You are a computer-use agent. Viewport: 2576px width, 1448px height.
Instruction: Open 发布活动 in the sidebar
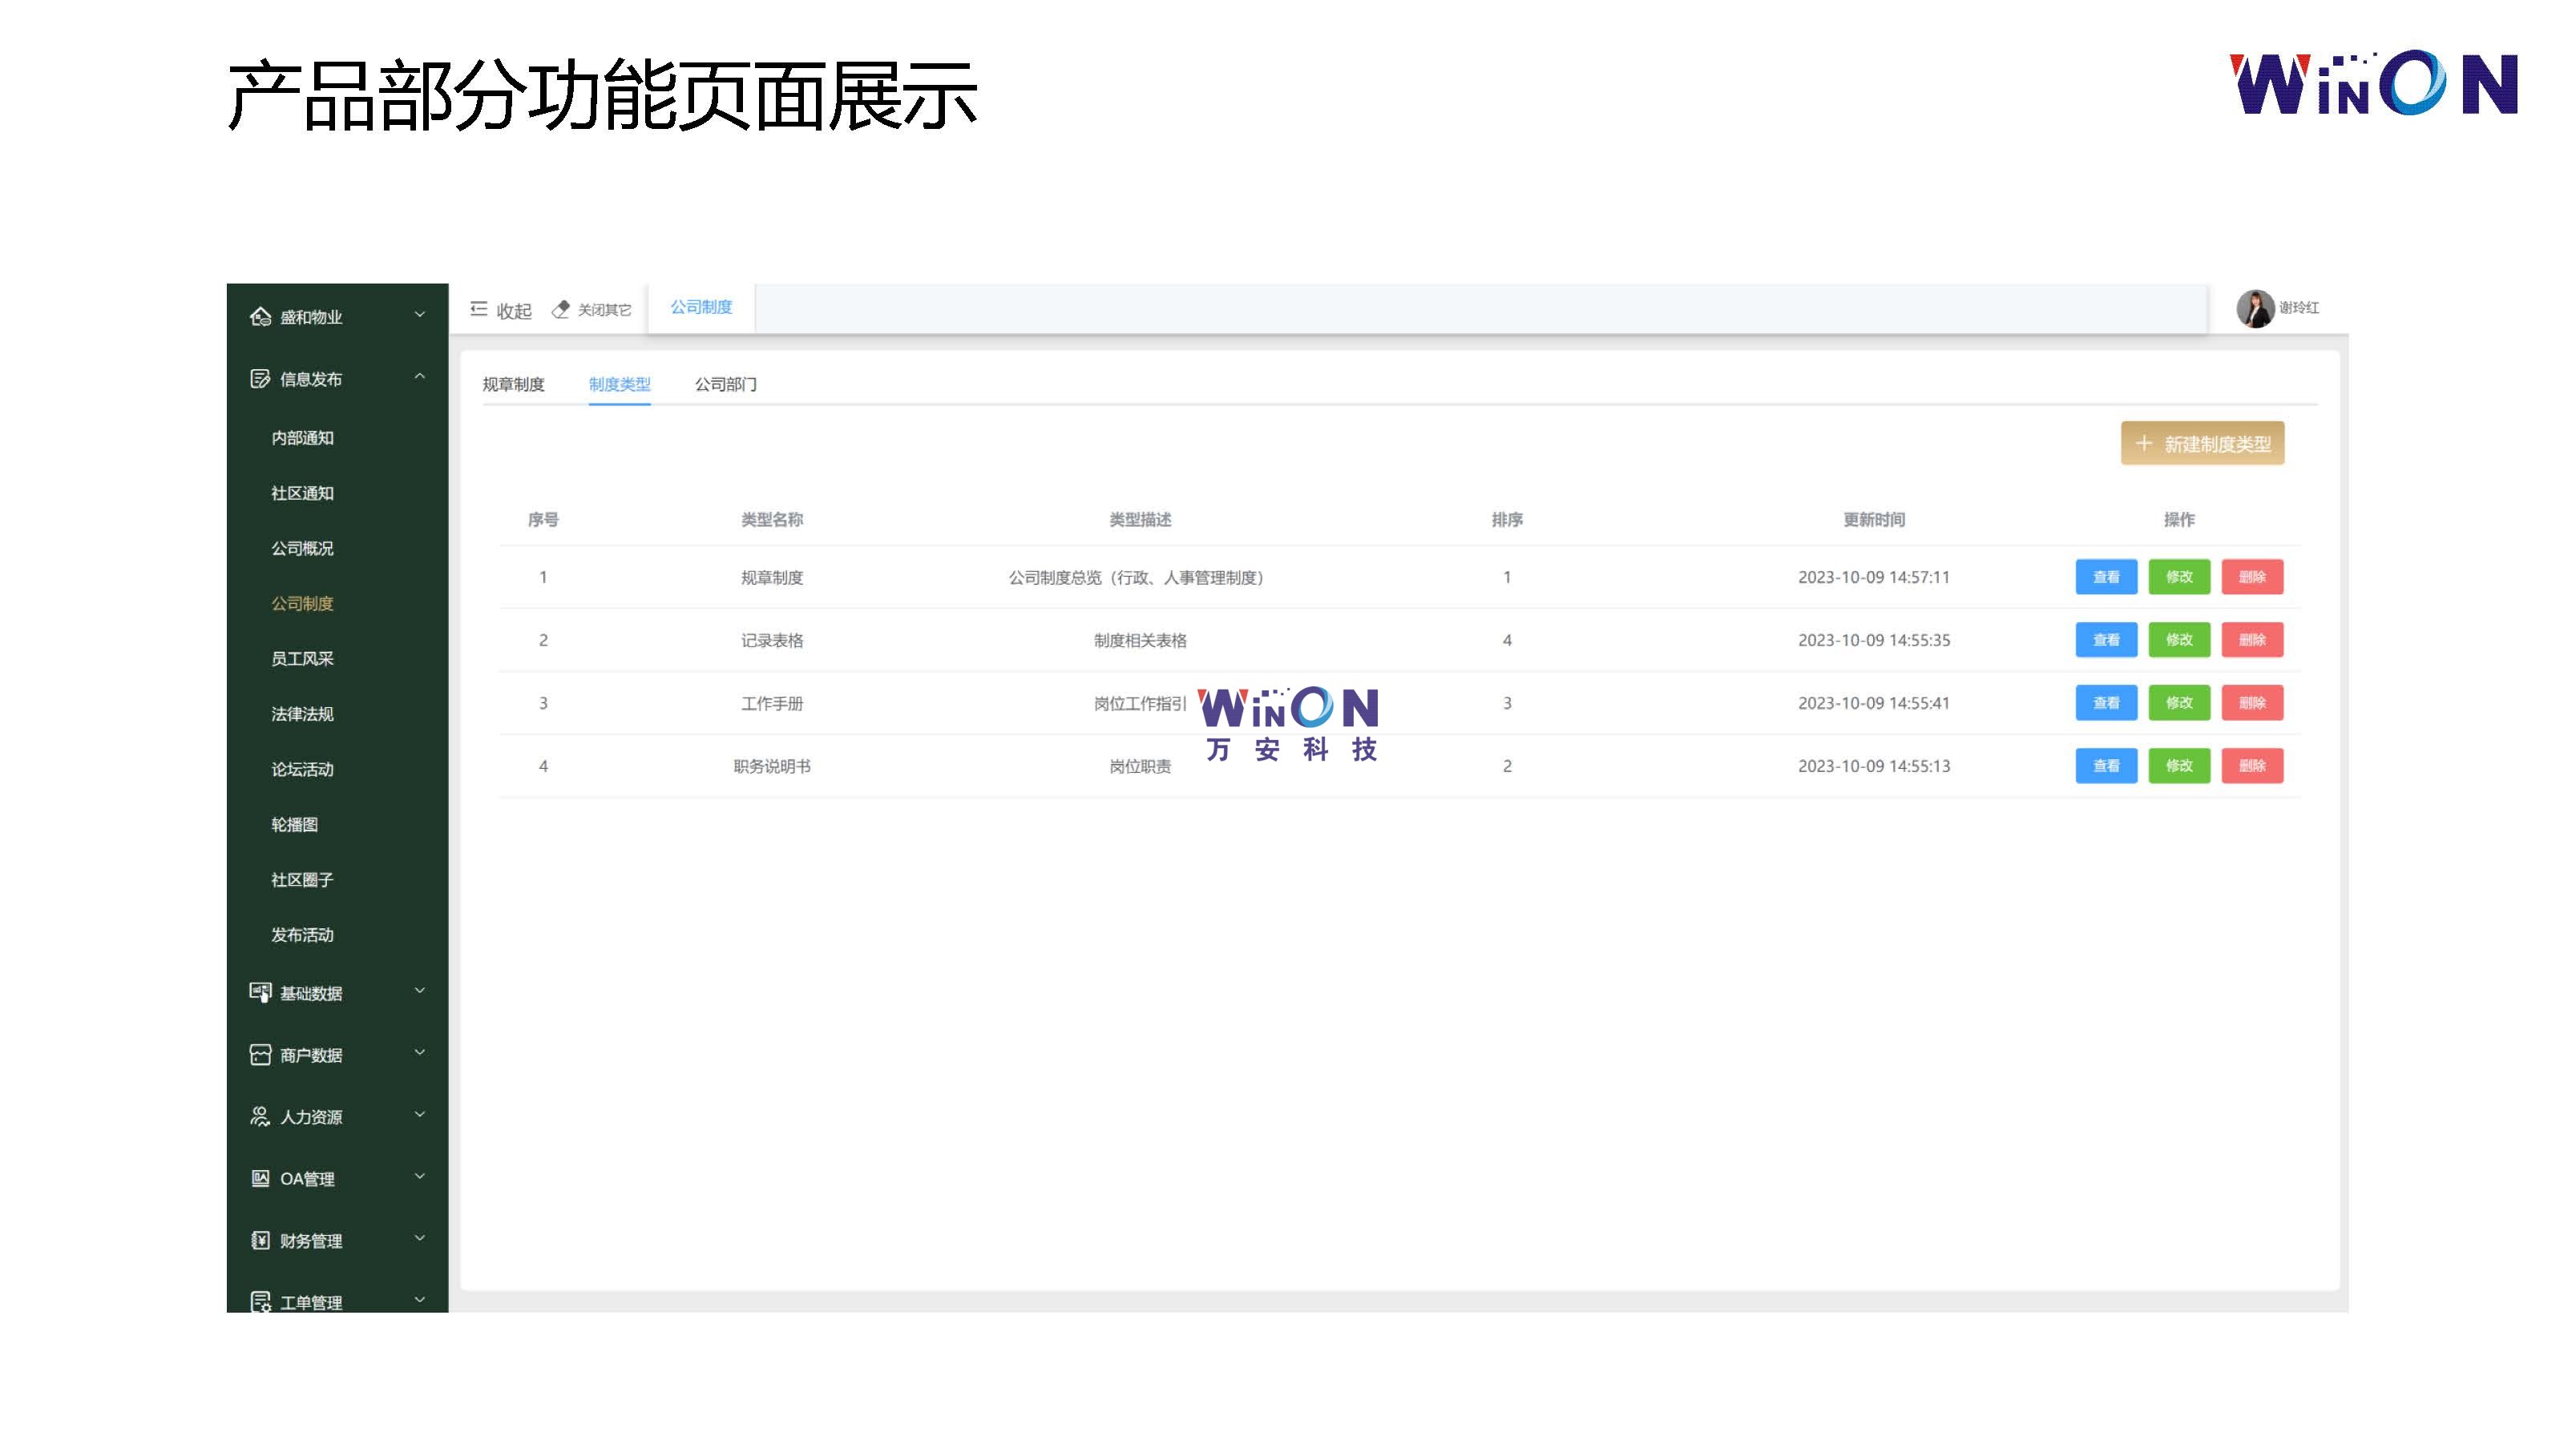[302, 935]
